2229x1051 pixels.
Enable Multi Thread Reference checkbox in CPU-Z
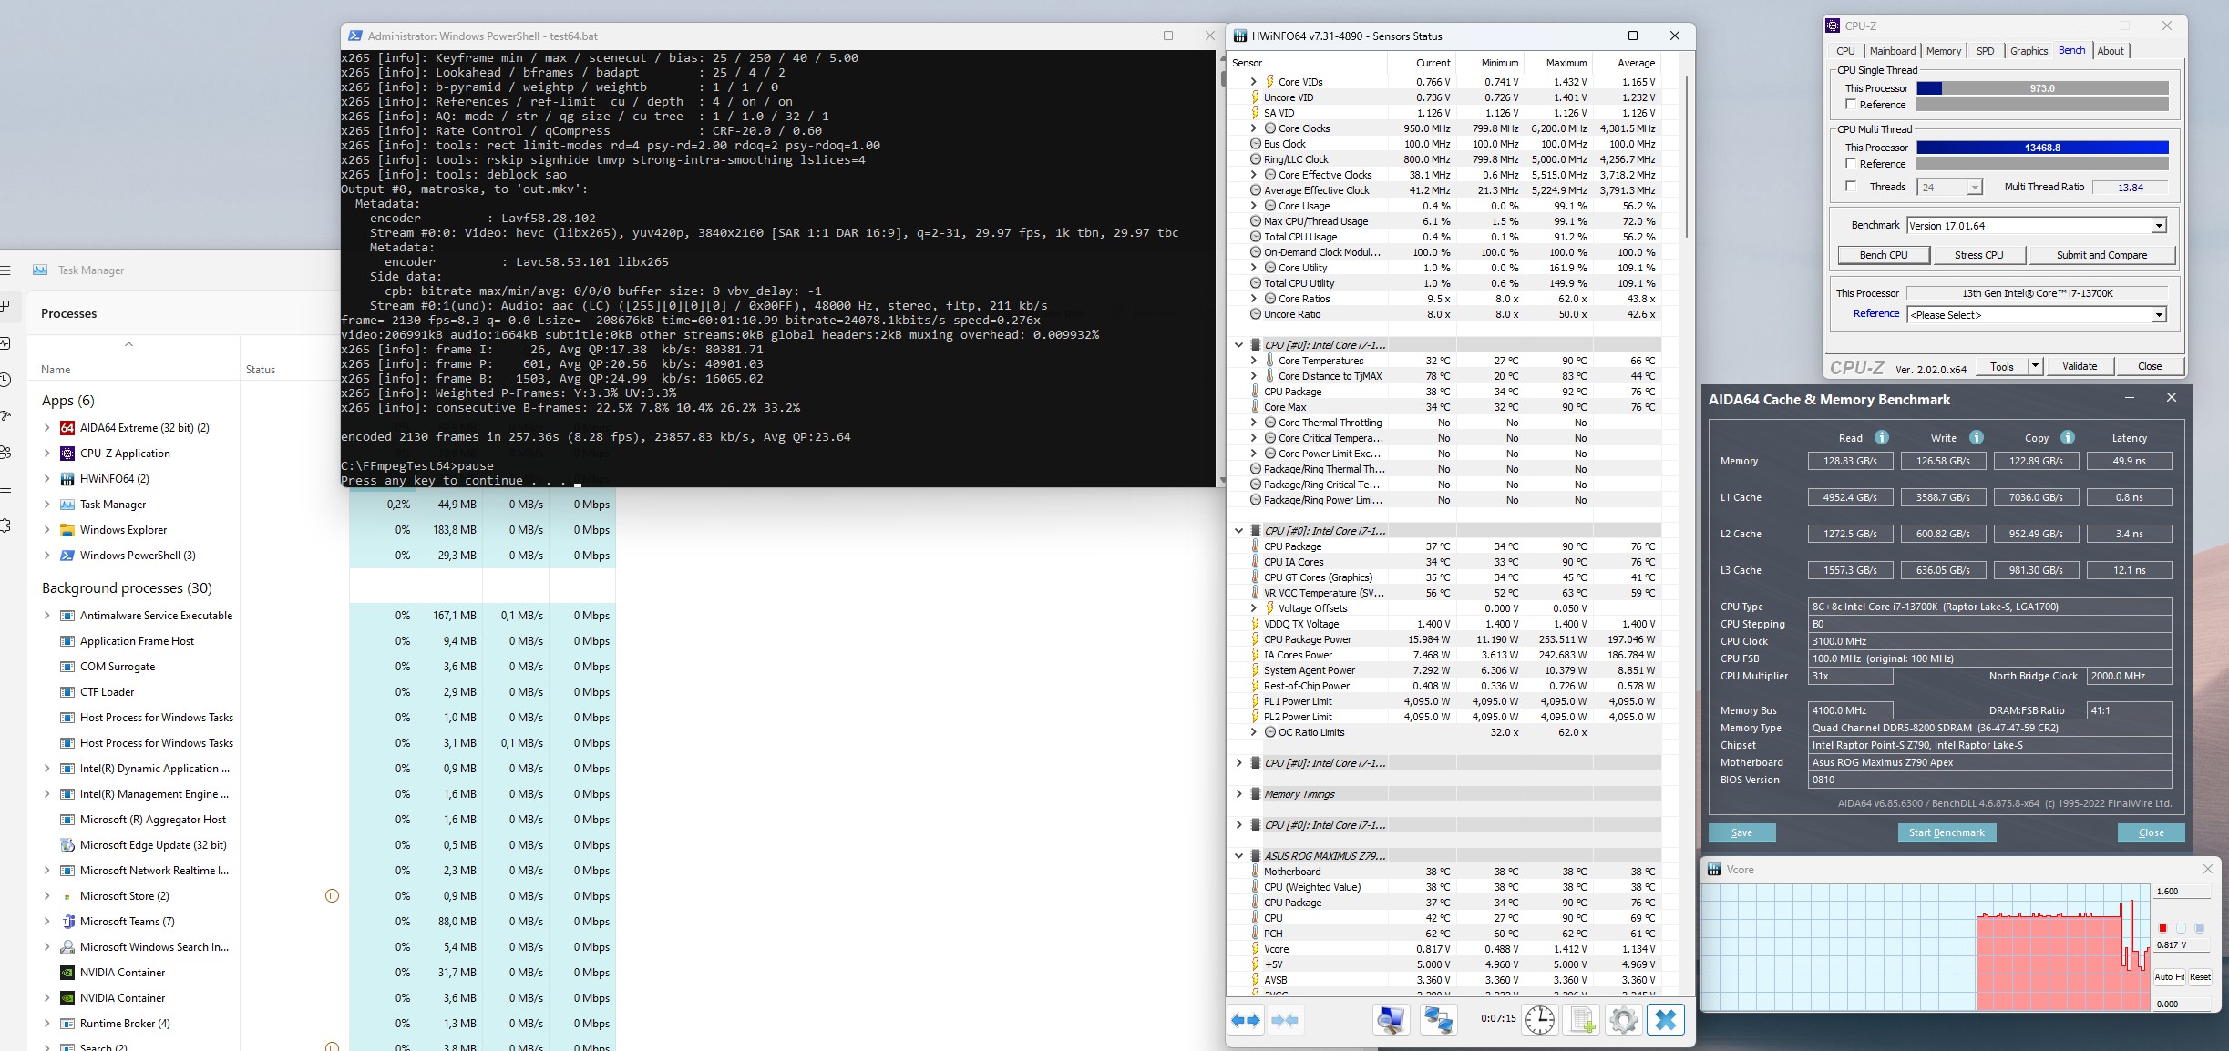tap(1851, 164)
